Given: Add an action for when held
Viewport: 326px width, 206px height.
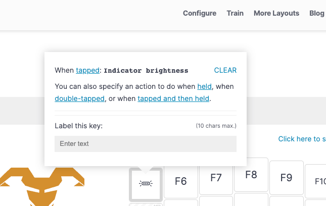Looking at the screenshot, I should (204, 86).
